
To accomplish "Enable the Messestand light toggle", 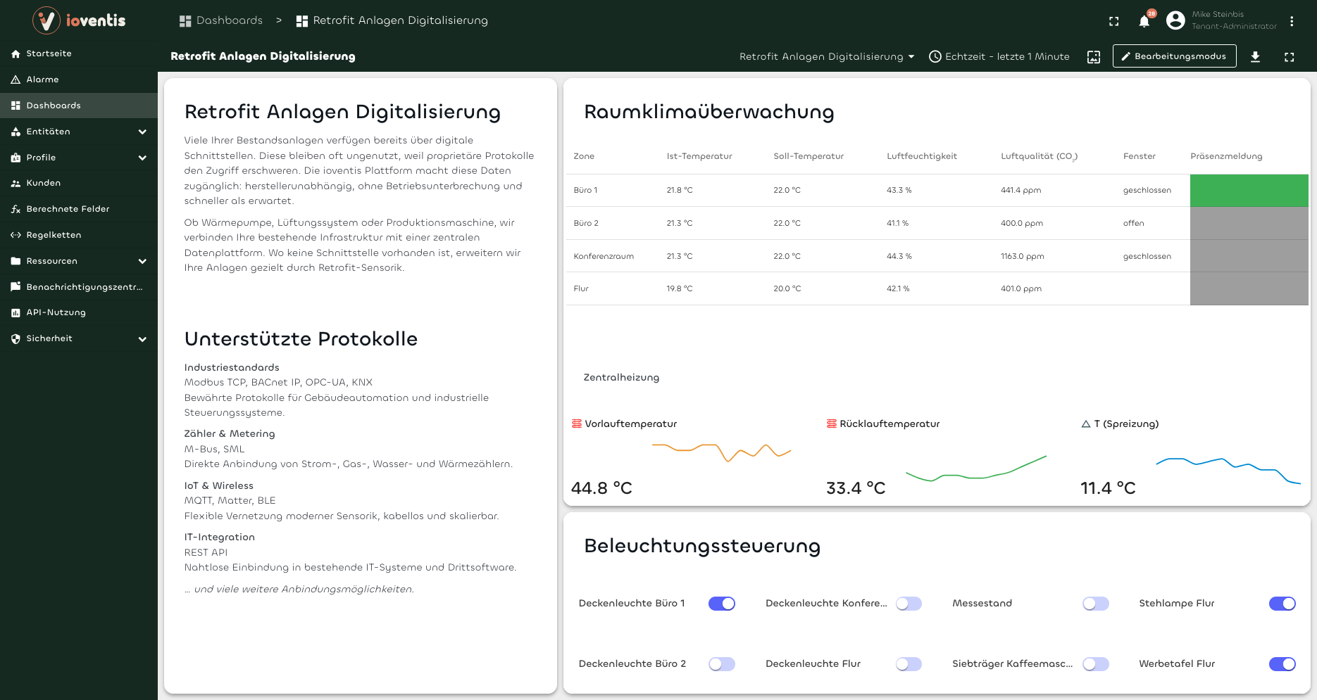I will point(1095,603).
